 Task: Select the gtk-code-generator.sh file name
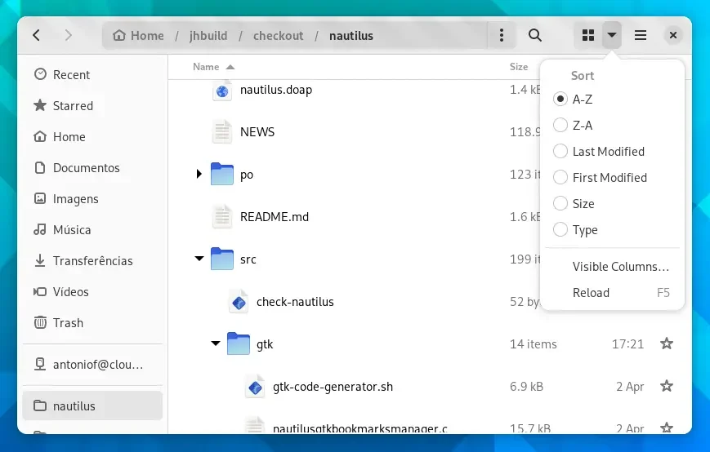(x=333, y=387)
